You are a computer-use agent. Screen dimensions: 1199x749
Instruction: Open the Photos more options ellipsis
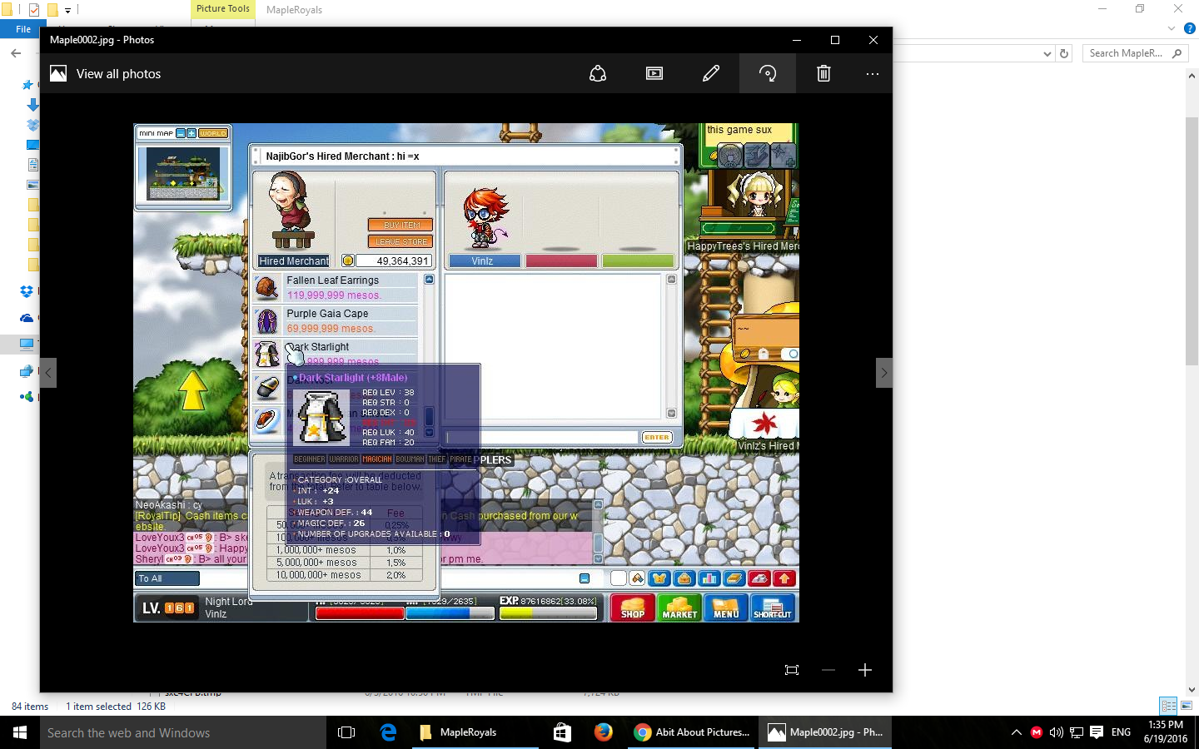[872, 73]
